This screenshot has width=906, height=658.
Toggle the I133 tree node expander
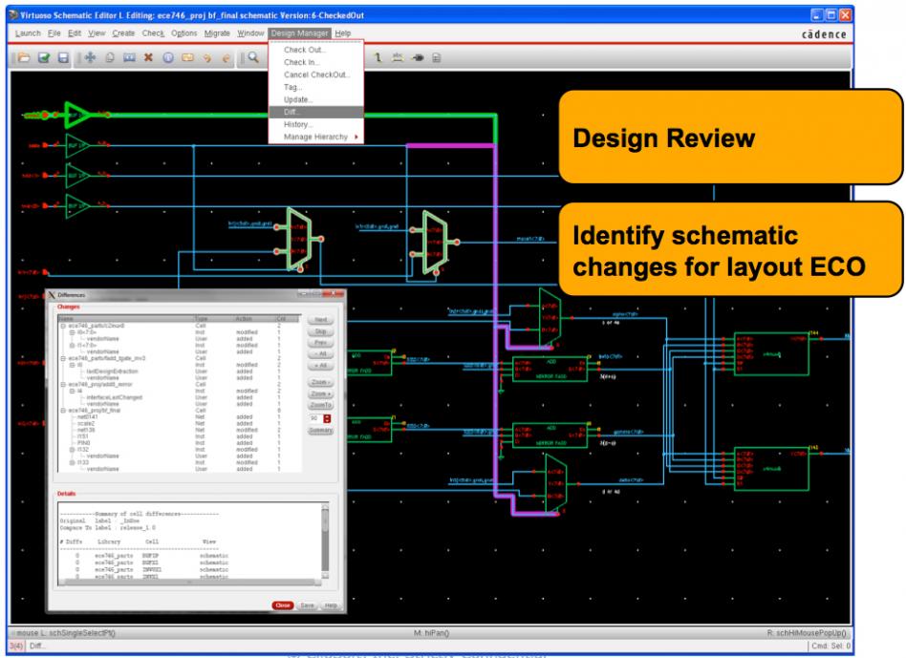(73, 462)
